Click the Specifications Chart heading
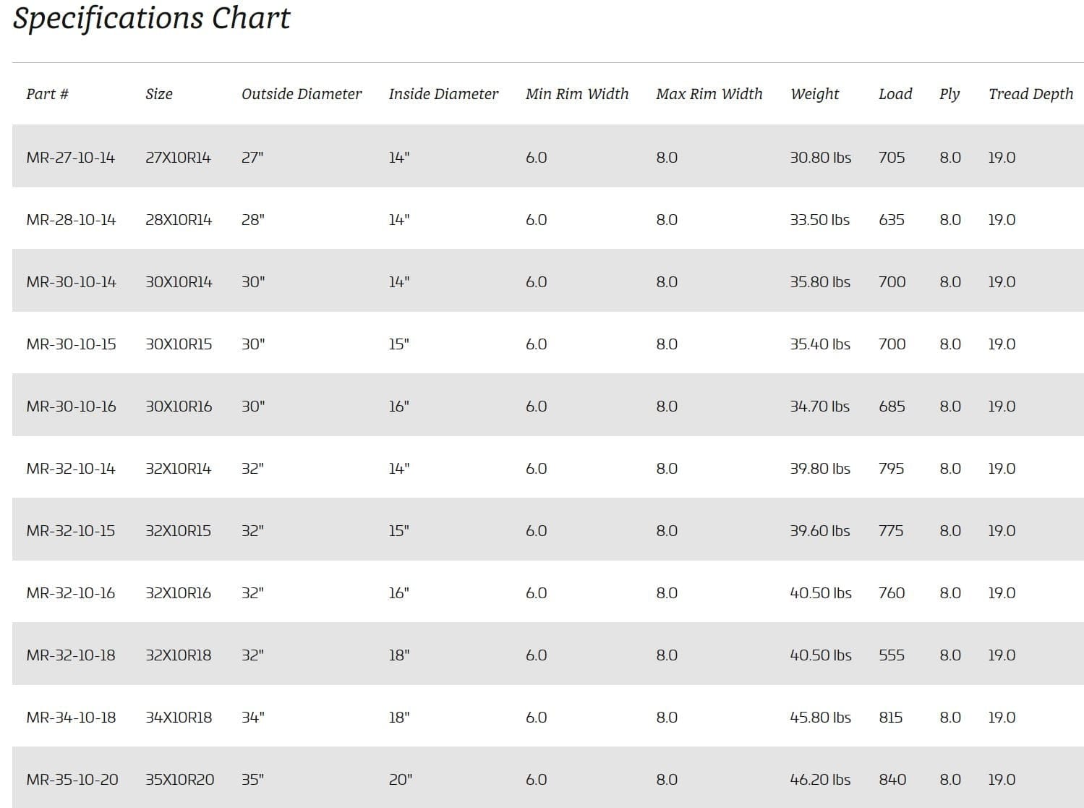Image resolution: width=1084 pixels, height=808 pixels. tap(152, 18)
